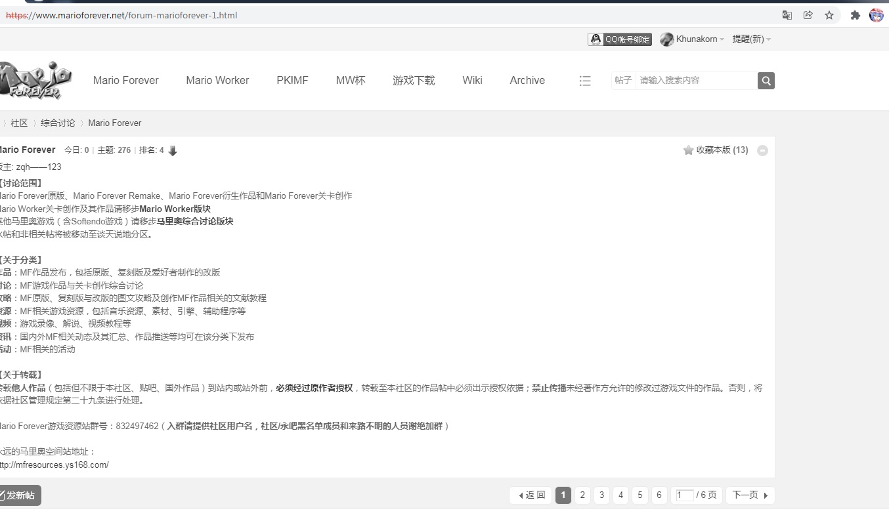The height and width of the screenshot is (517, 889).
Task: Click the 下一页 next page button
Action: (x=750, y=495)
